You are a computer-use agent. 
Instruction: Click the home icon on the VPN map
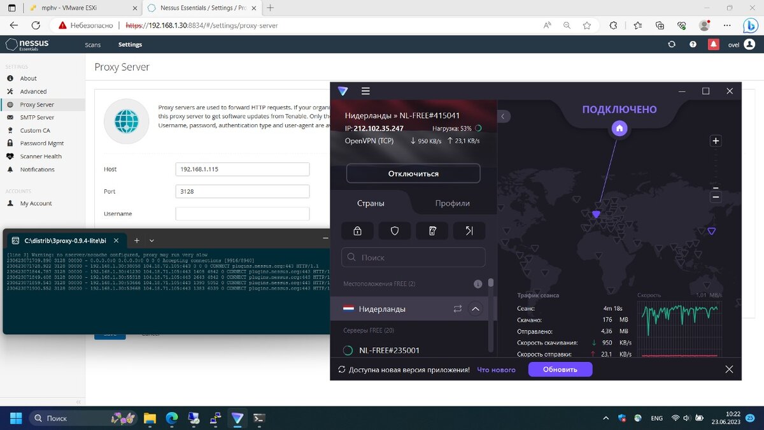pos(619,129)
